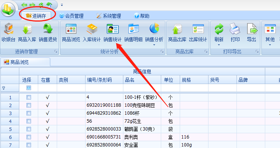This screenshot has width=280, height=148.
Task: Select barcode cell 6901668005731
Action: (x=104, y=137)
